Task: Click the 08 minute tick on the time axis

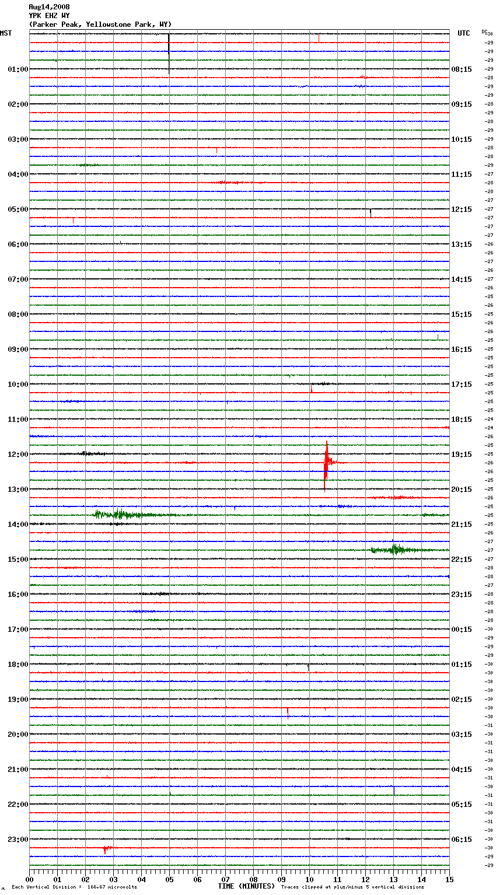Action: click(x=253, y=879)
